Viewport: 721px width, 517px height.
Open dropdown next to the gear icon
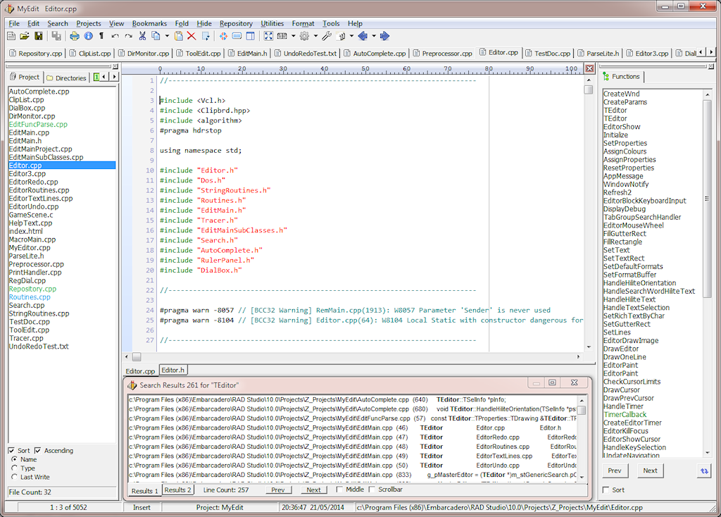pyautogui.click(x=315, y=36)
